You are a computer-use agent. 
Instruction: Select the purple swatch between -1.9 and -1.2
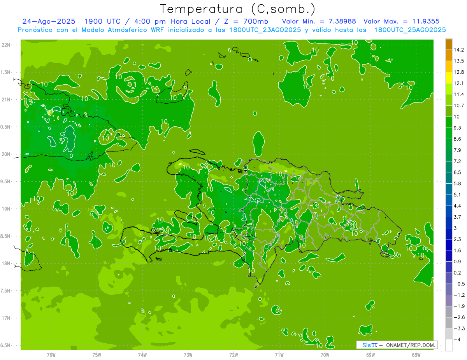click(x=449, y=301)
